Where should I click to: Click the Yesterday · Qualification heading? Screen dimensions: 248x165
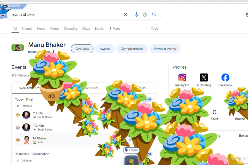32,154
